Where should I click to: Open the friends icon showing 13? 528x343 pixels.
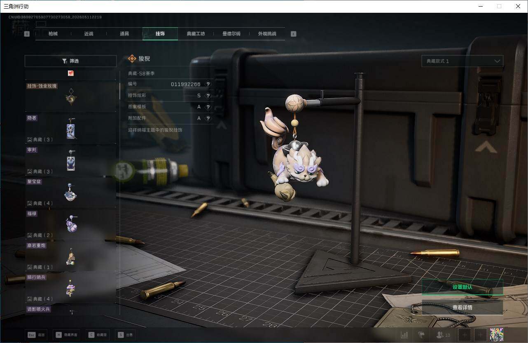point(443,335)
